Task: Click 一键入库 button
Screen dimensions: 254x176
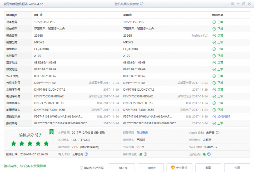Action: pyautogui.click(x=122, y=168)
